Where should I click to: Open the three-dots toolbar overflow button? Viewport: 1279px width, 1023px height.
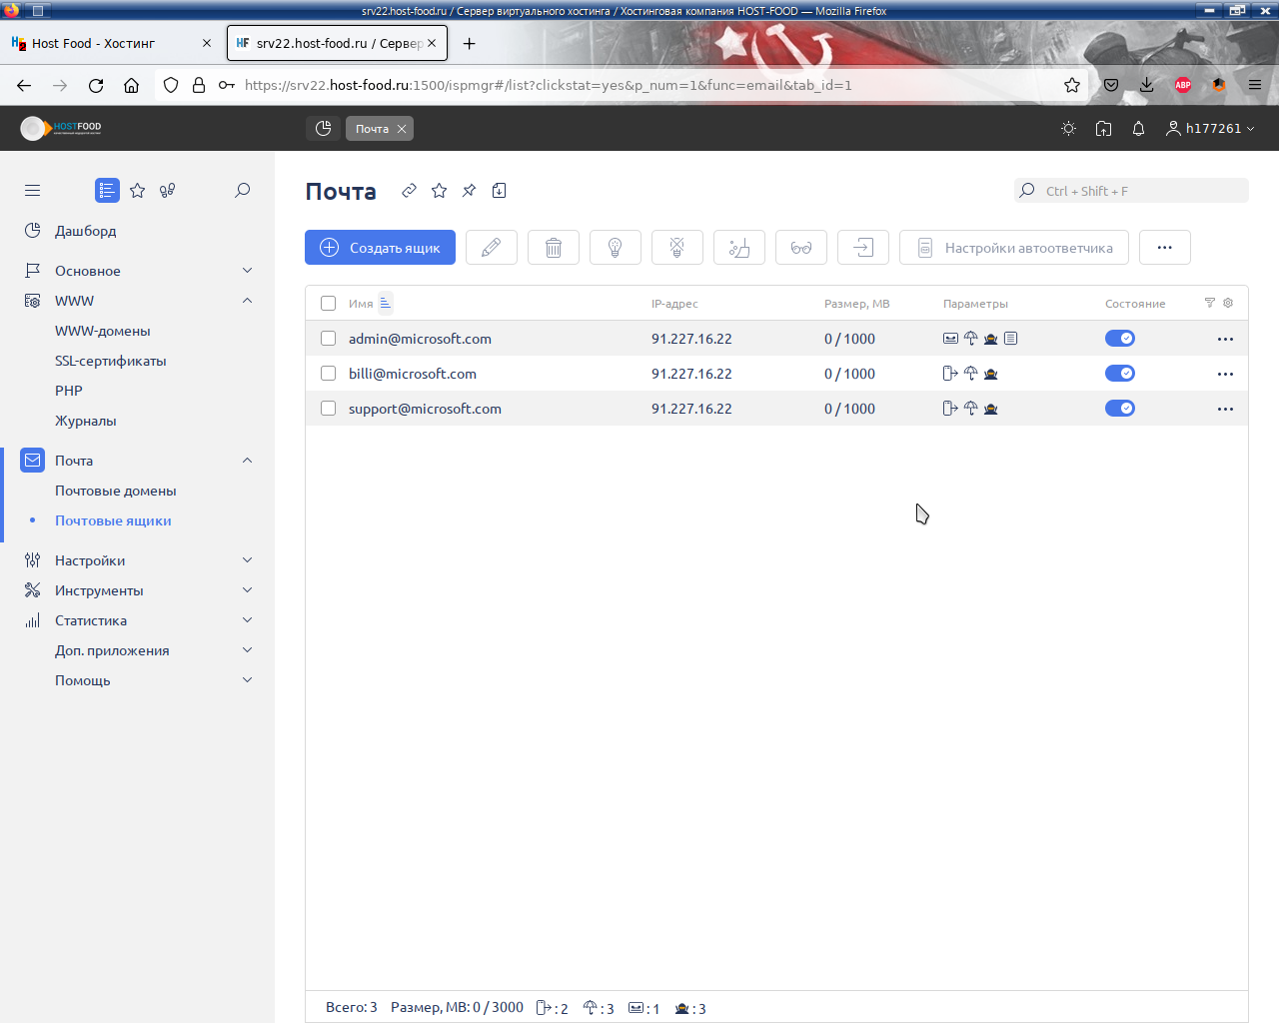tap(1165, 248)
